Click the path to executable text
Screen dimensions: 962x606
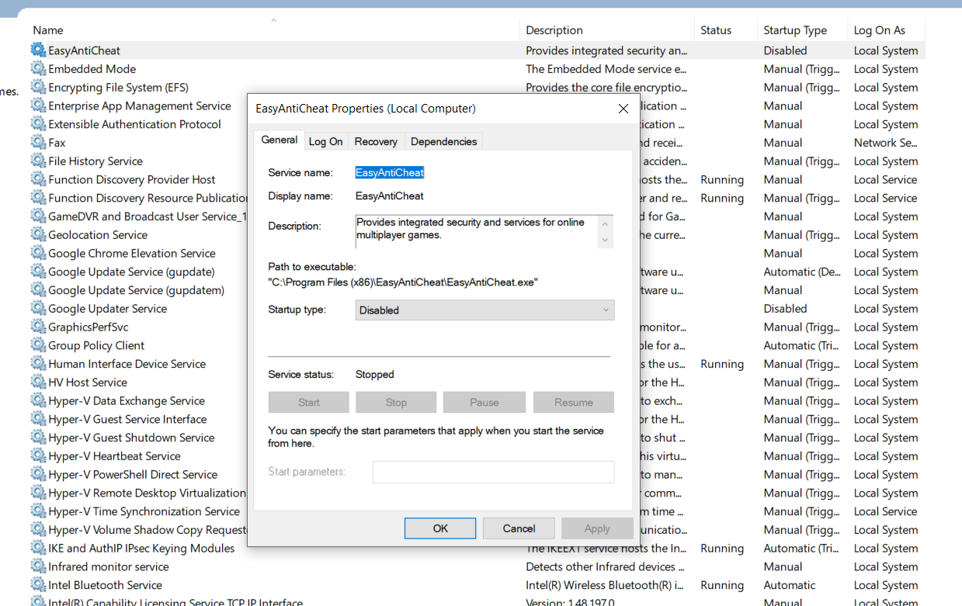click(x=403, y=282)
